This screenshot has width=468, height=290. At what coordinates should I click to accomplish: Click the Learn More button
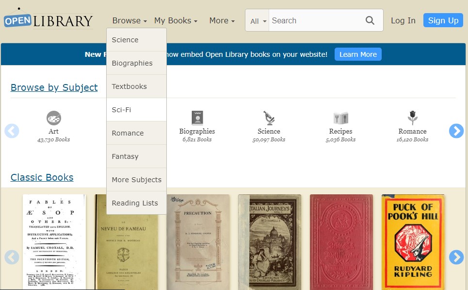click(358, 54)
